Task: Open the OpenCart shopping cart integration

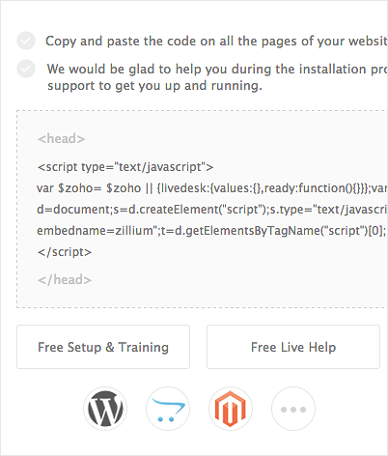Action: (168, 409)
